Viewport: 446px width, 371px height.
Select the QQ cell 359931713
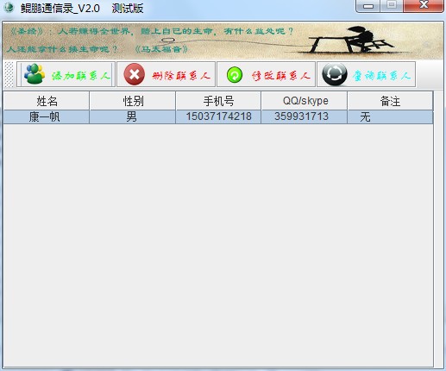(x=301, y=116)
